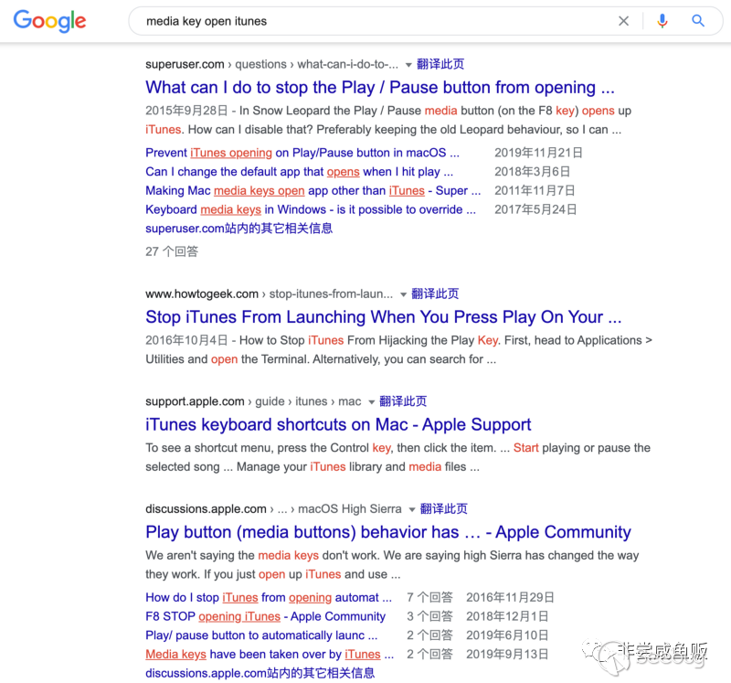
Task: Click the '7 个回答' count
Action: point(429,598)
